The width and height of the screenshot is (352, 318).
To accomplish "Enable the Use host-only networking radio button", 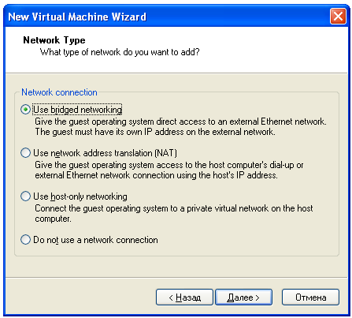I will (25, 196).
